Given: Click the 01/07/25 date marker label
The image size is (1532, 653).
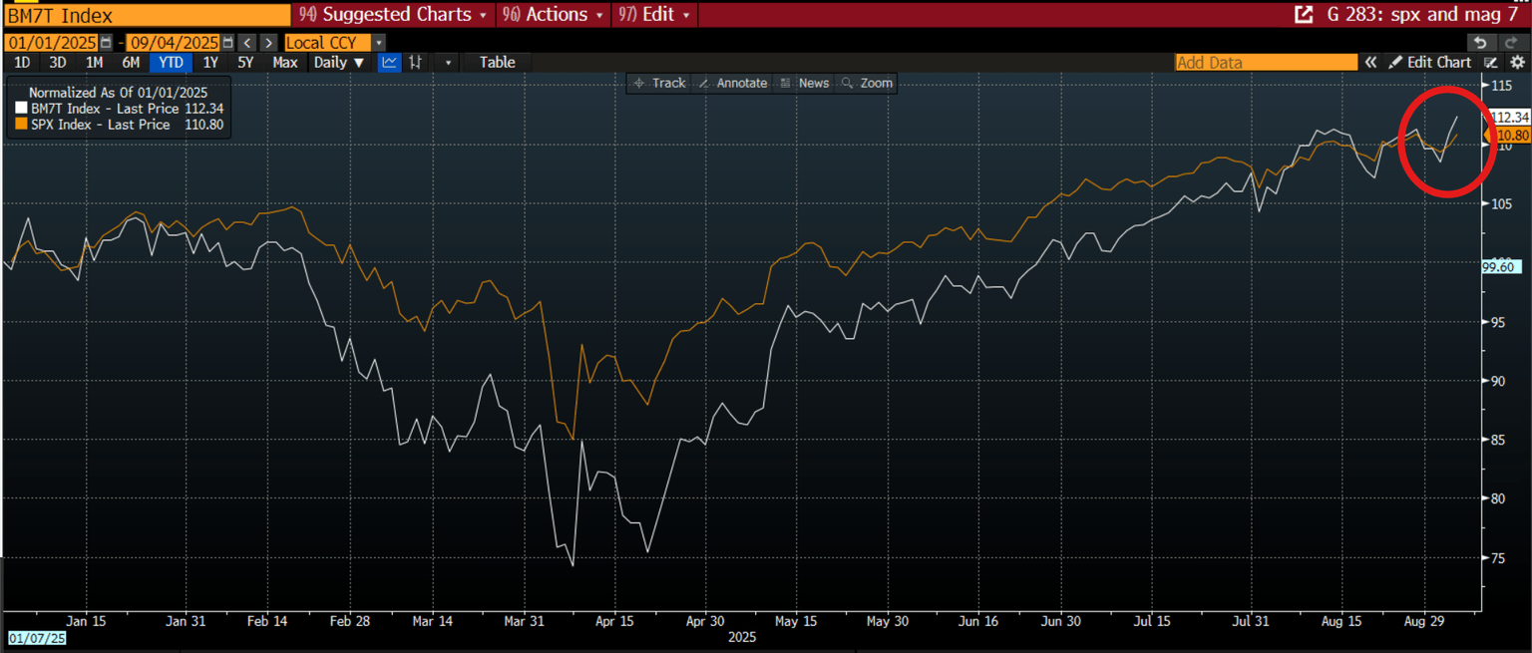Looking at the screenshot, I should click(x=36, y=636).
